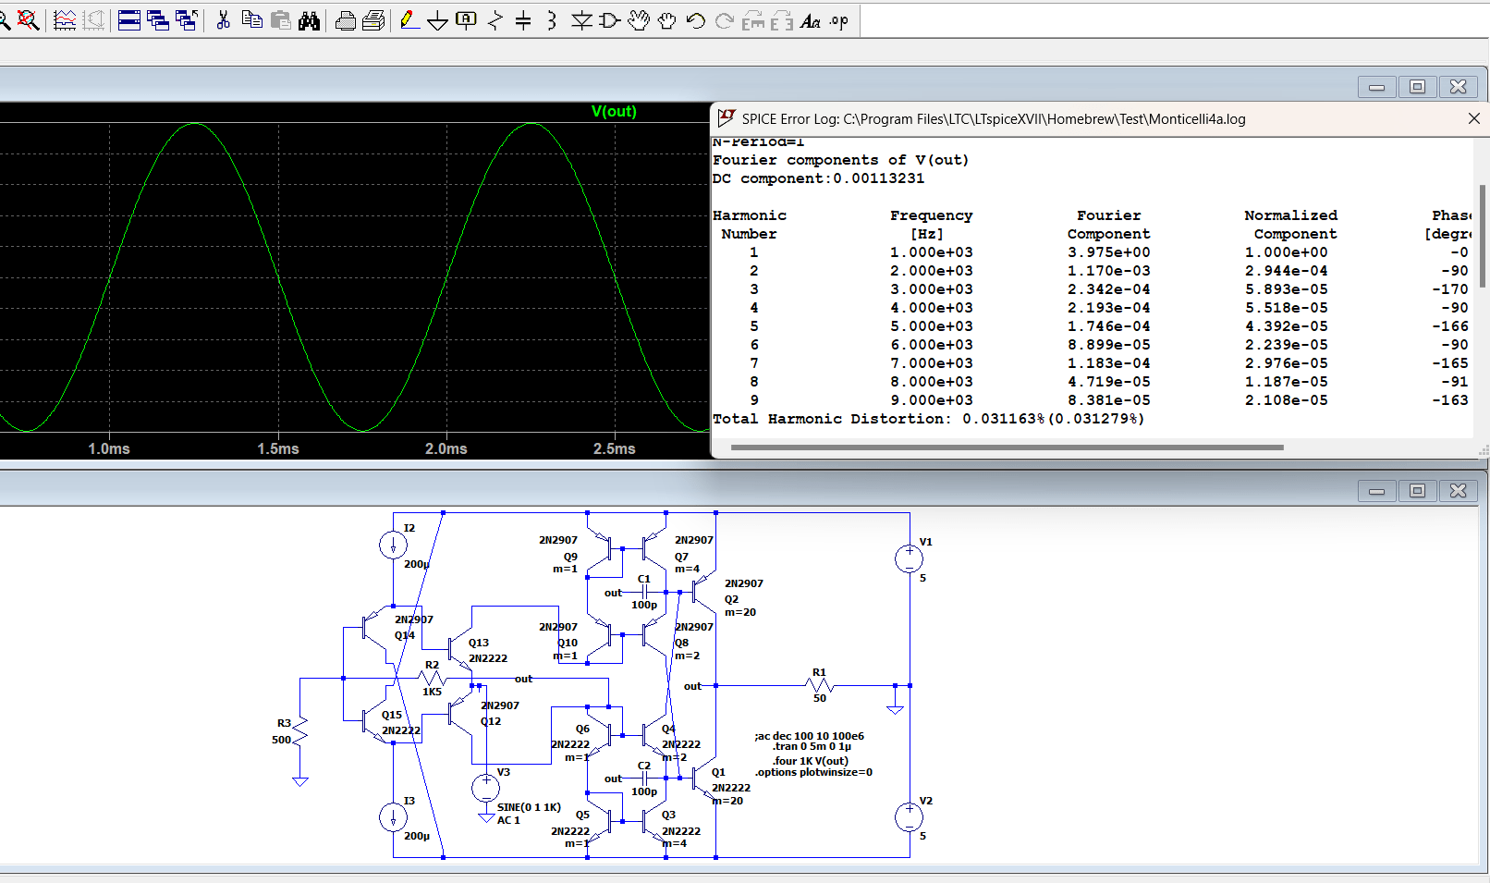Click the Paste clipboard icon

281,20
